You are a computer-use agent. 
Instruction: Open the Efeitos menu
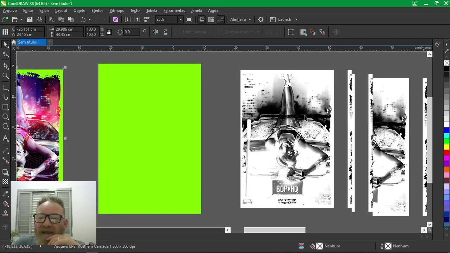pos(97,11)
